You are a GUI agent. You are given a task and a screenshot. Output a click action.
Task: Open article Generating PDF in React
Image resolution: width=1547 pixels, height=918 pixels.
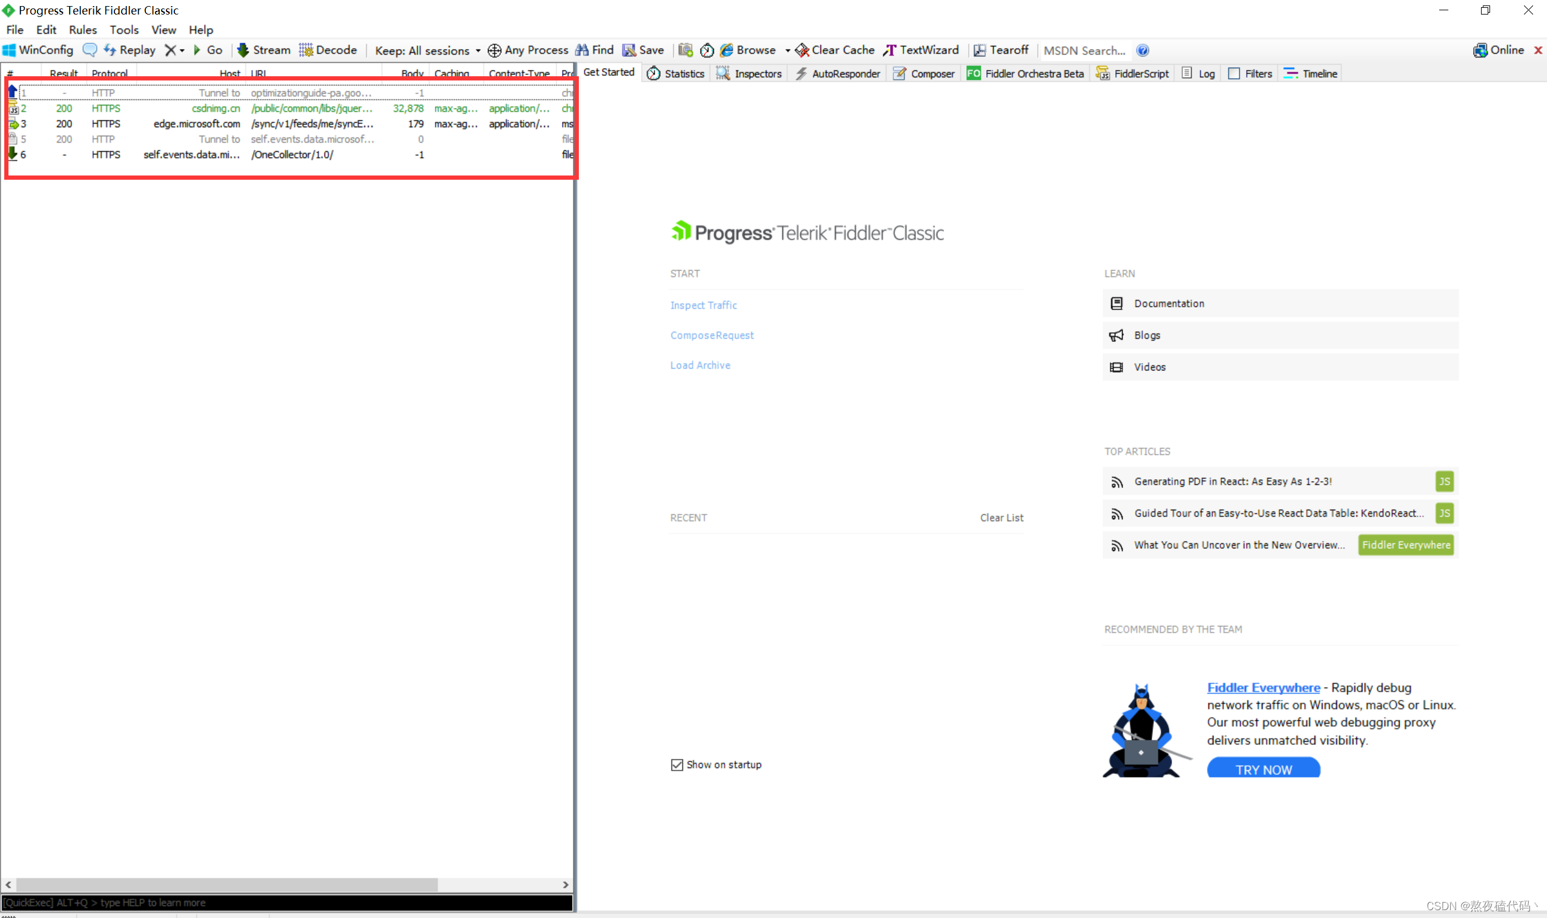click(1281, 481)
